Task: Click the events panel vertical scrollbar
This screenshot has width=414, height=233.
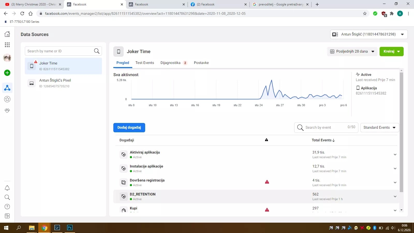Action: point(402,132)
